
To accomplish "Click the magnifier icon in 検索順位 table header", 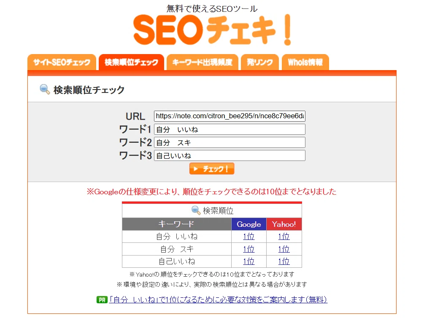I will 196,210.
